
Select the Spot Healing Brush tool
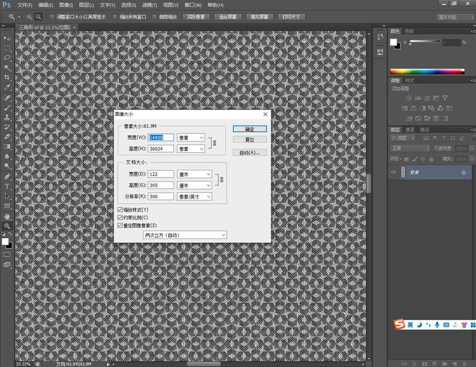7,98
